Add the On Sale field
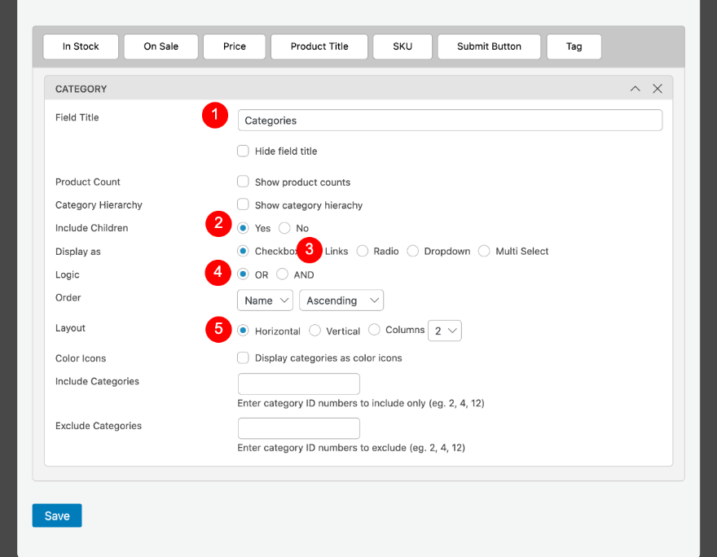The image size is (717, 557). tap(161, 46)
